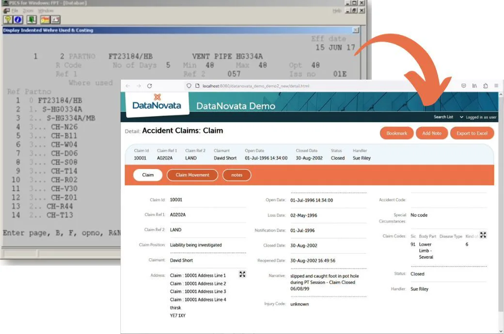Click the Narrative text about pot hole
Image resolution: width=504 pixels, height=334 pixels.
click(x=324, y=282)
